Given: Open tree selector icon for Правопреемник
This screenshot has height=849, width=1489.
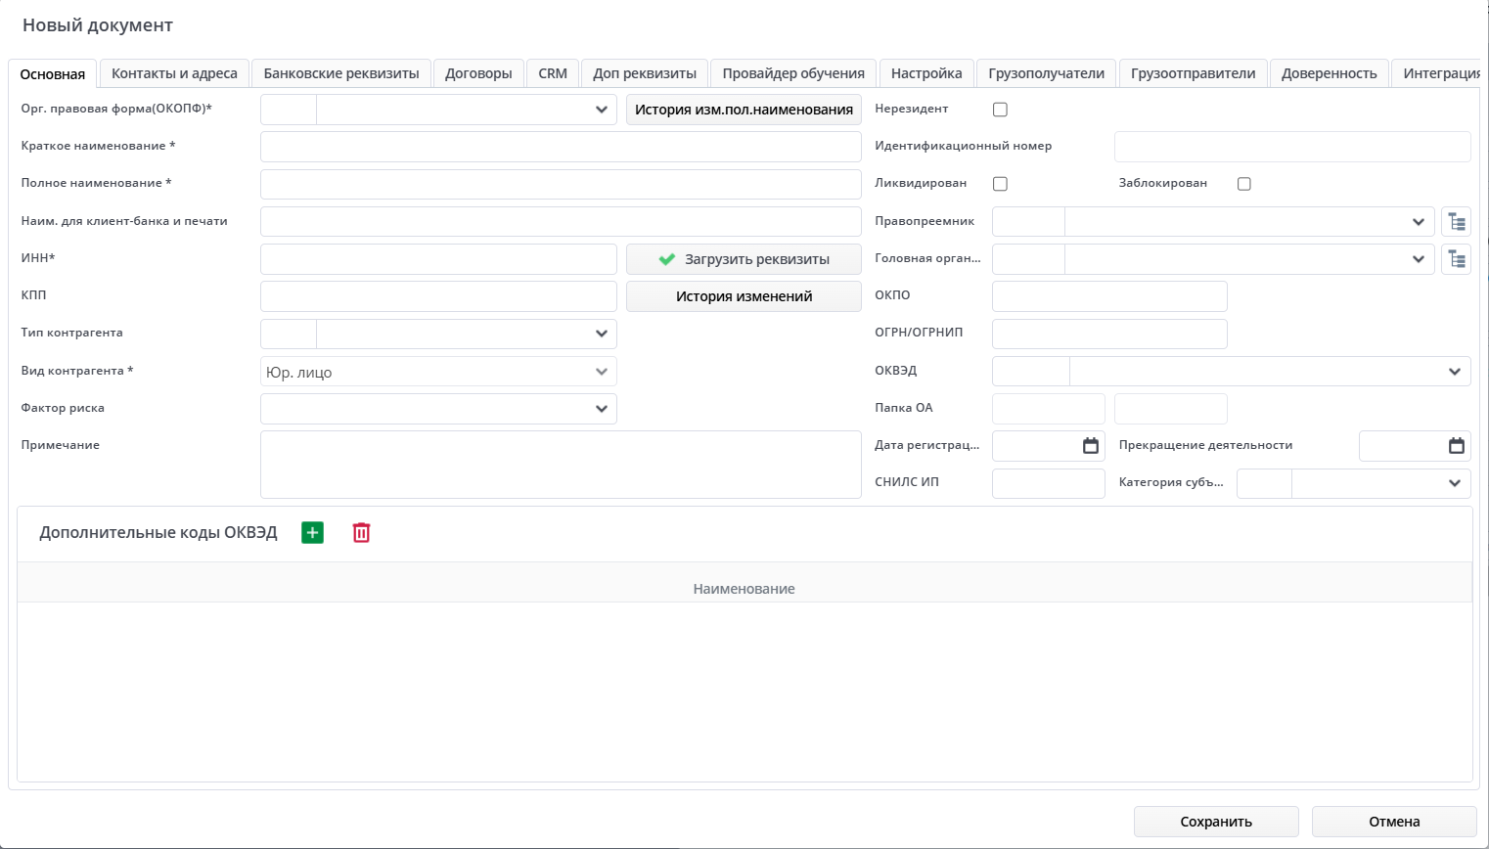Looking at the screenshot, I should [x=1456, y=222].
